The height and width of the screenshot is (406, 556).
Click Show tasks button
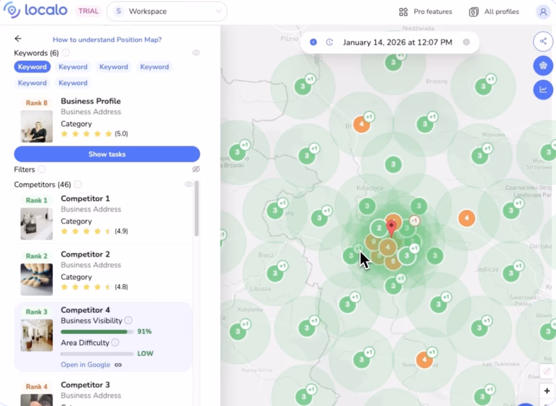[107, 154]
